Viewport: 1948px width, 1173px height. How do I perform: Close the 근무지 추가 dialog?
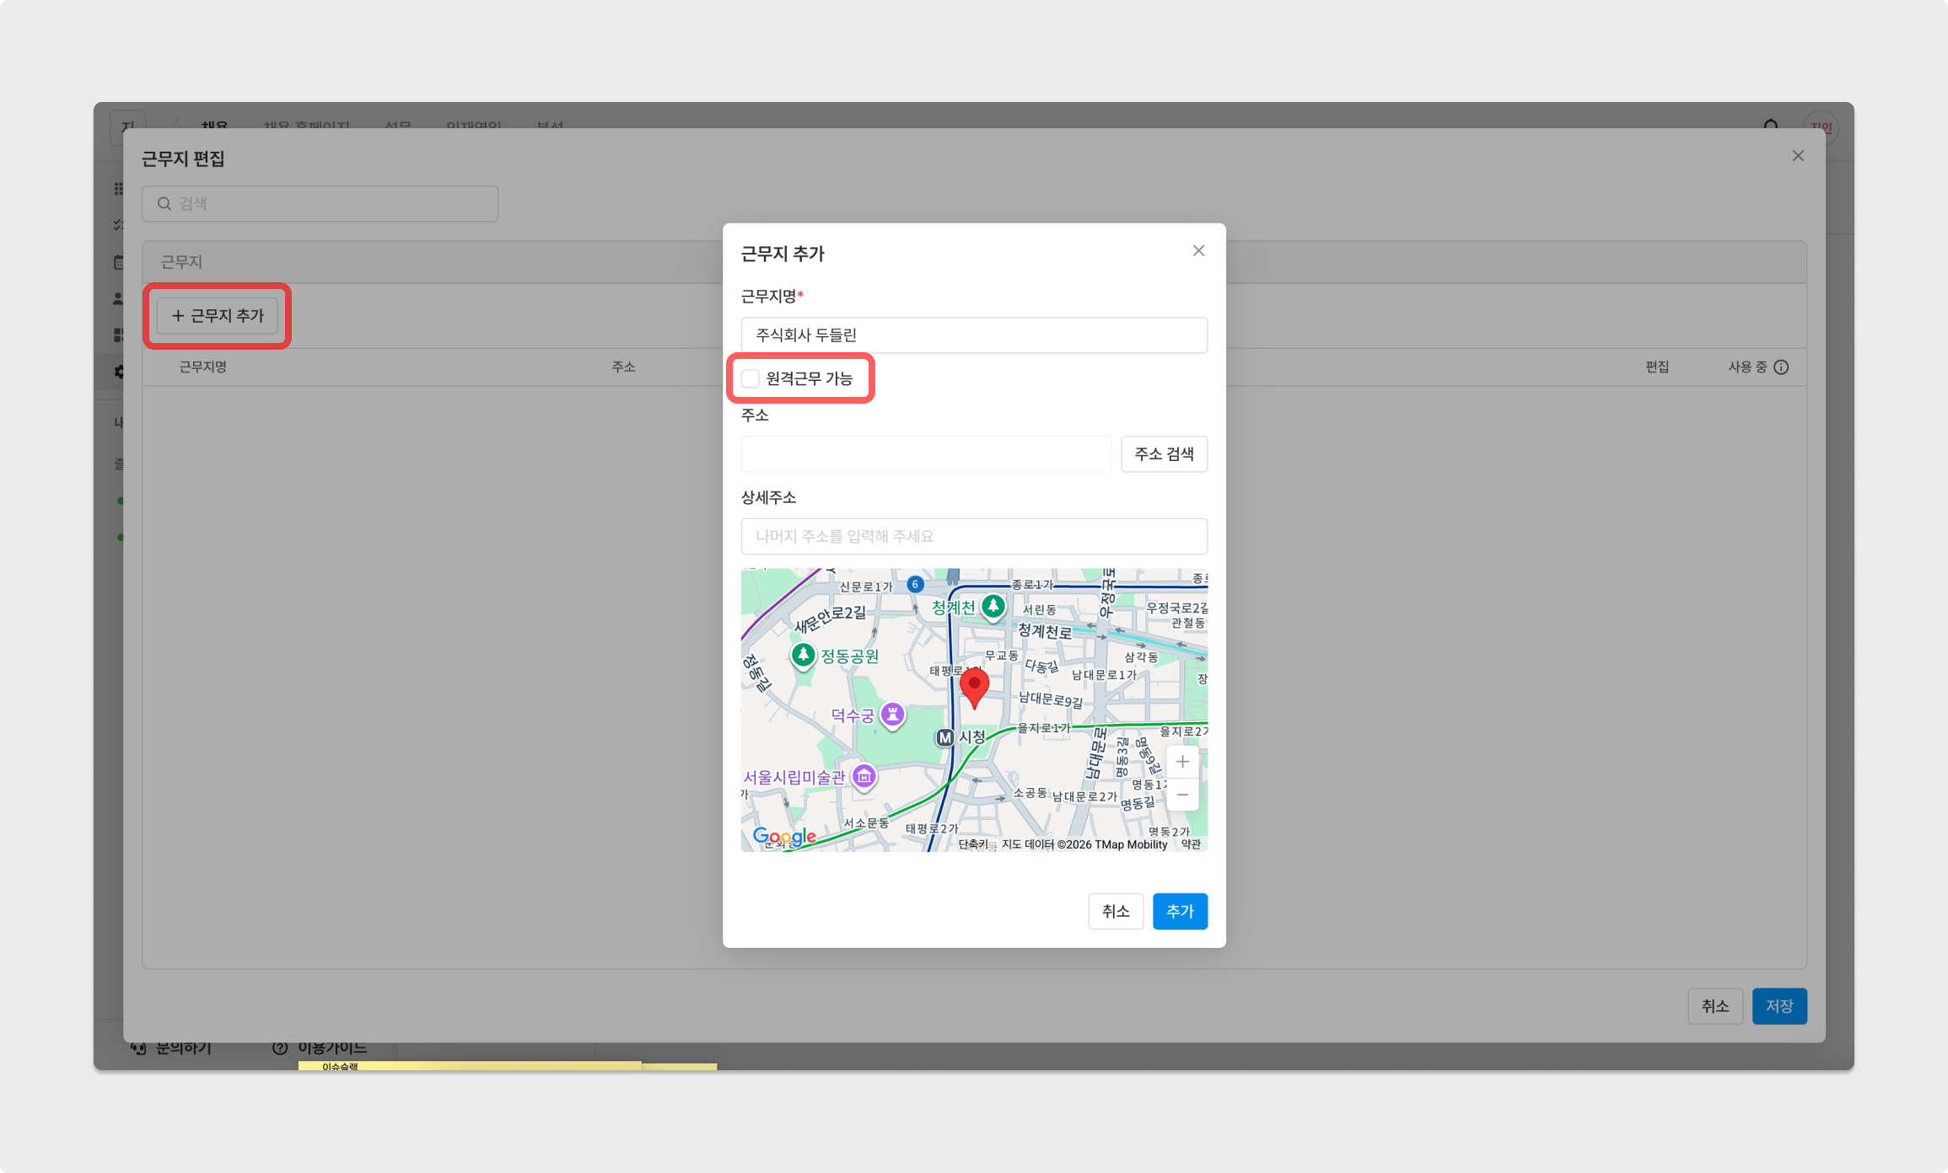pos(1198,251)
